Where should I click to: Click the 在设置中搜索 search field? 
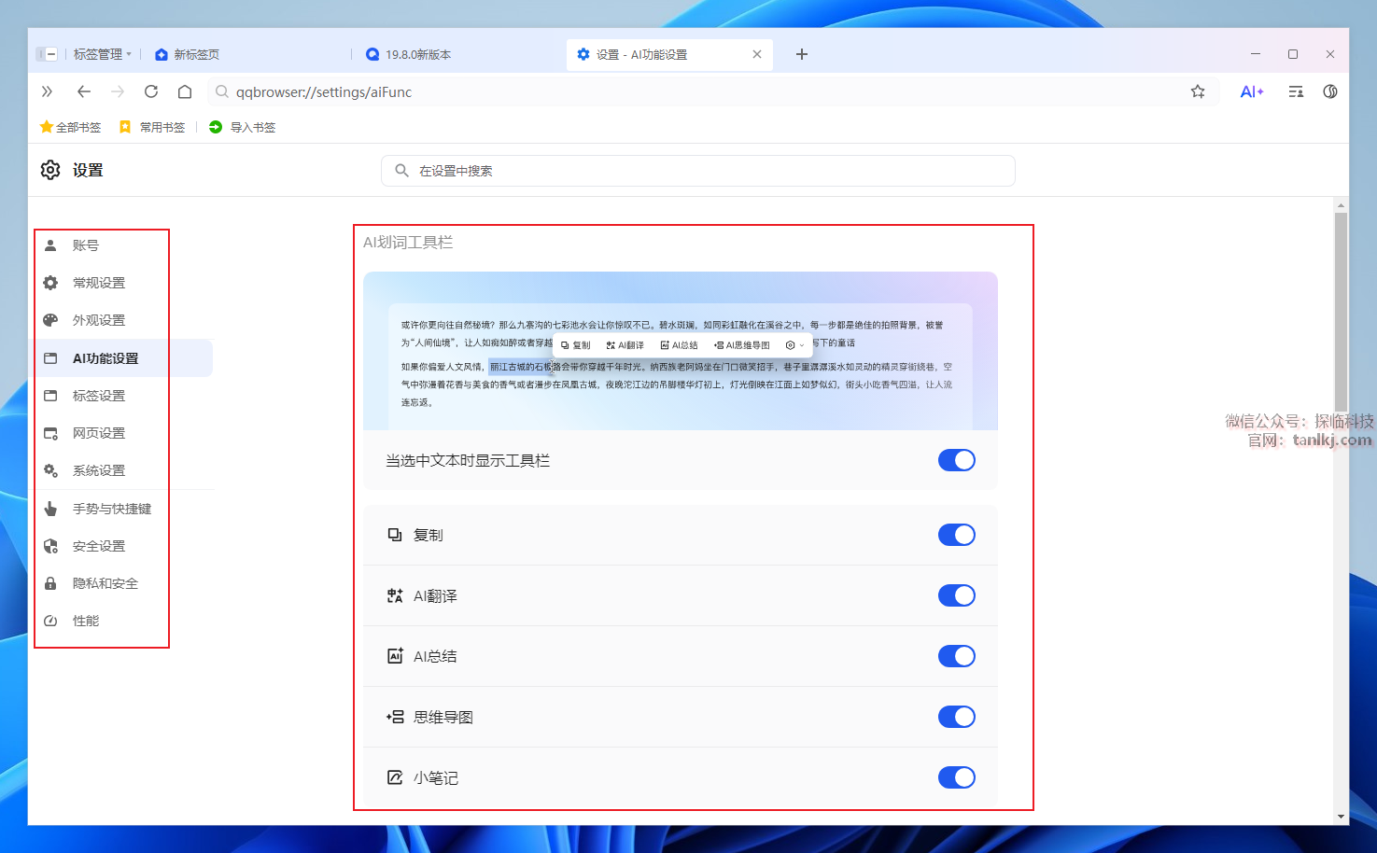click(x=697, y=171)
